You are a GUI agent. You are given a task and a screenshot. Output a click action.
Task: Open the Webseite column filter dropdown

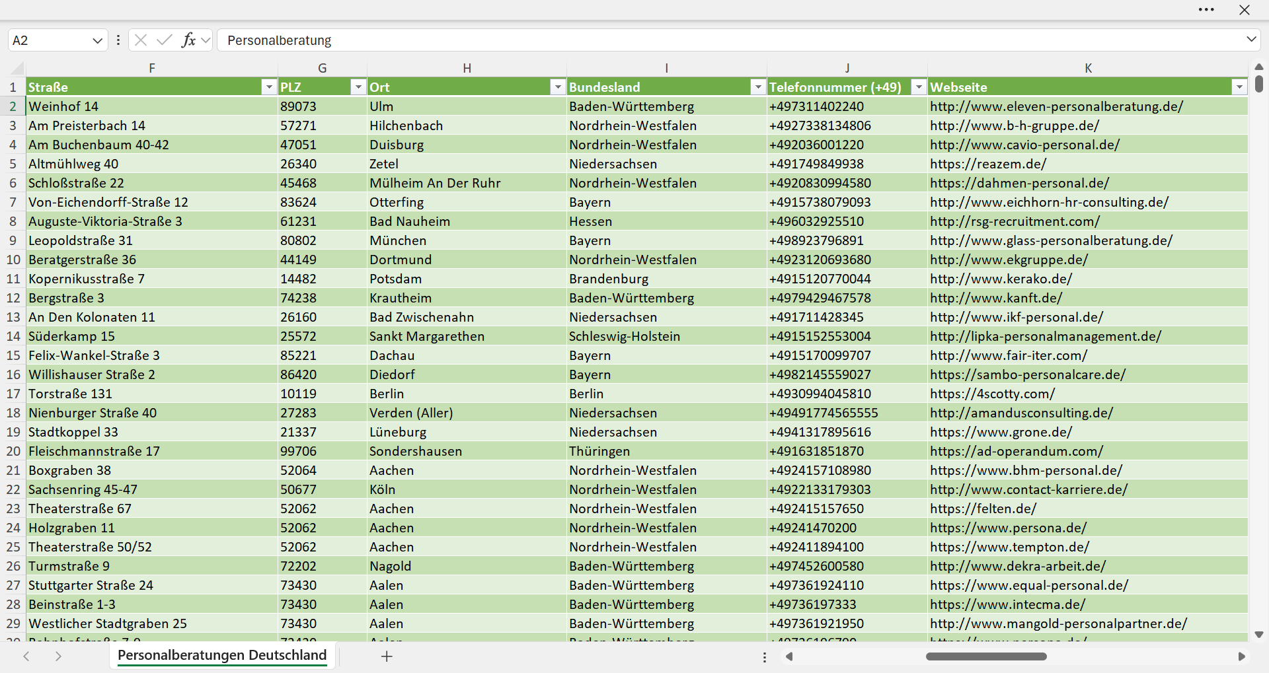1239,87
